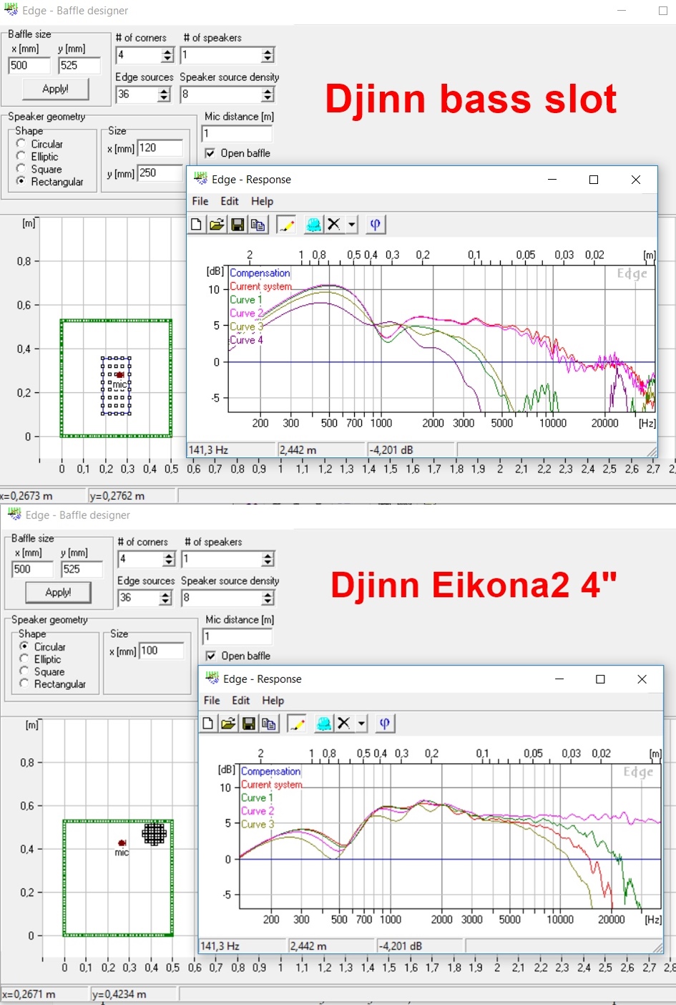Click Edge app icon of Eikona2 Response title bar

tap(212, 678)
